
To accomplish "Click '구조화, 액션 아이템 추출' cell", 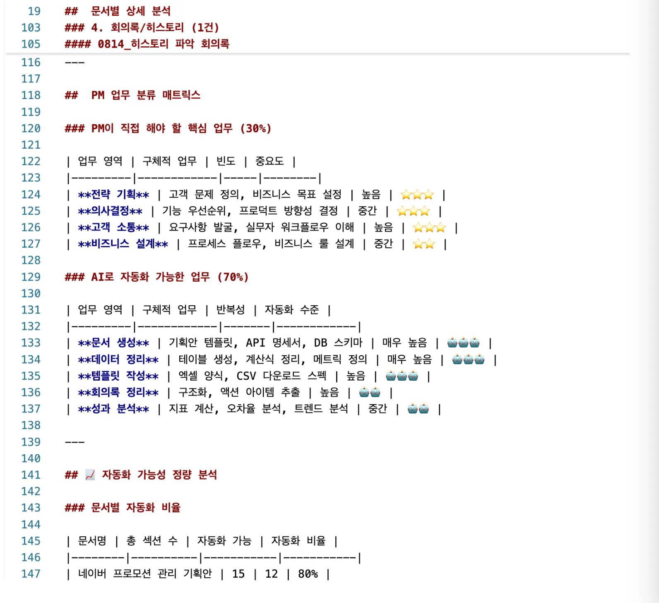I will coord(239,393).
